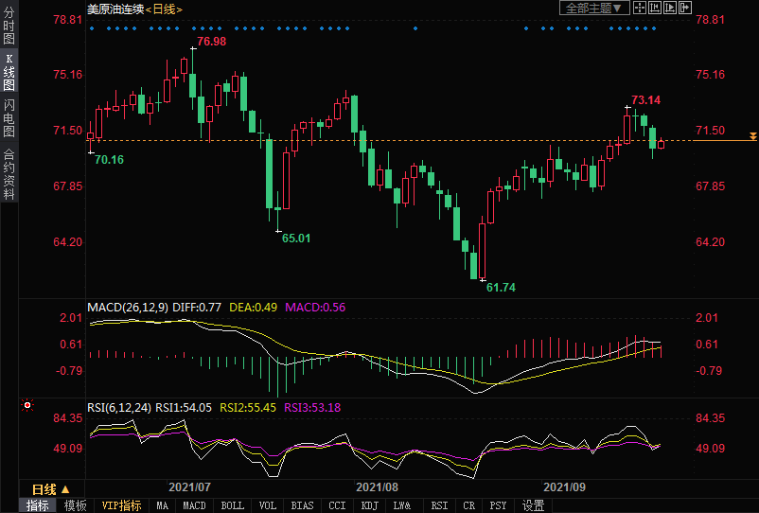Expand the 日线 period selector at bottom
759x513 pixels.
click(50, 489)
